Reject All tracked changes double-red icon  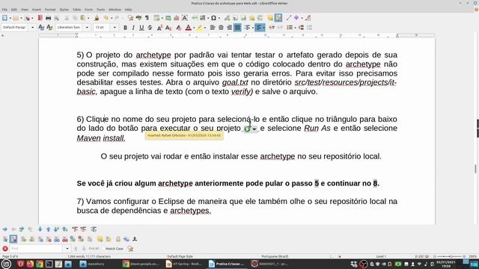[65, 239]
